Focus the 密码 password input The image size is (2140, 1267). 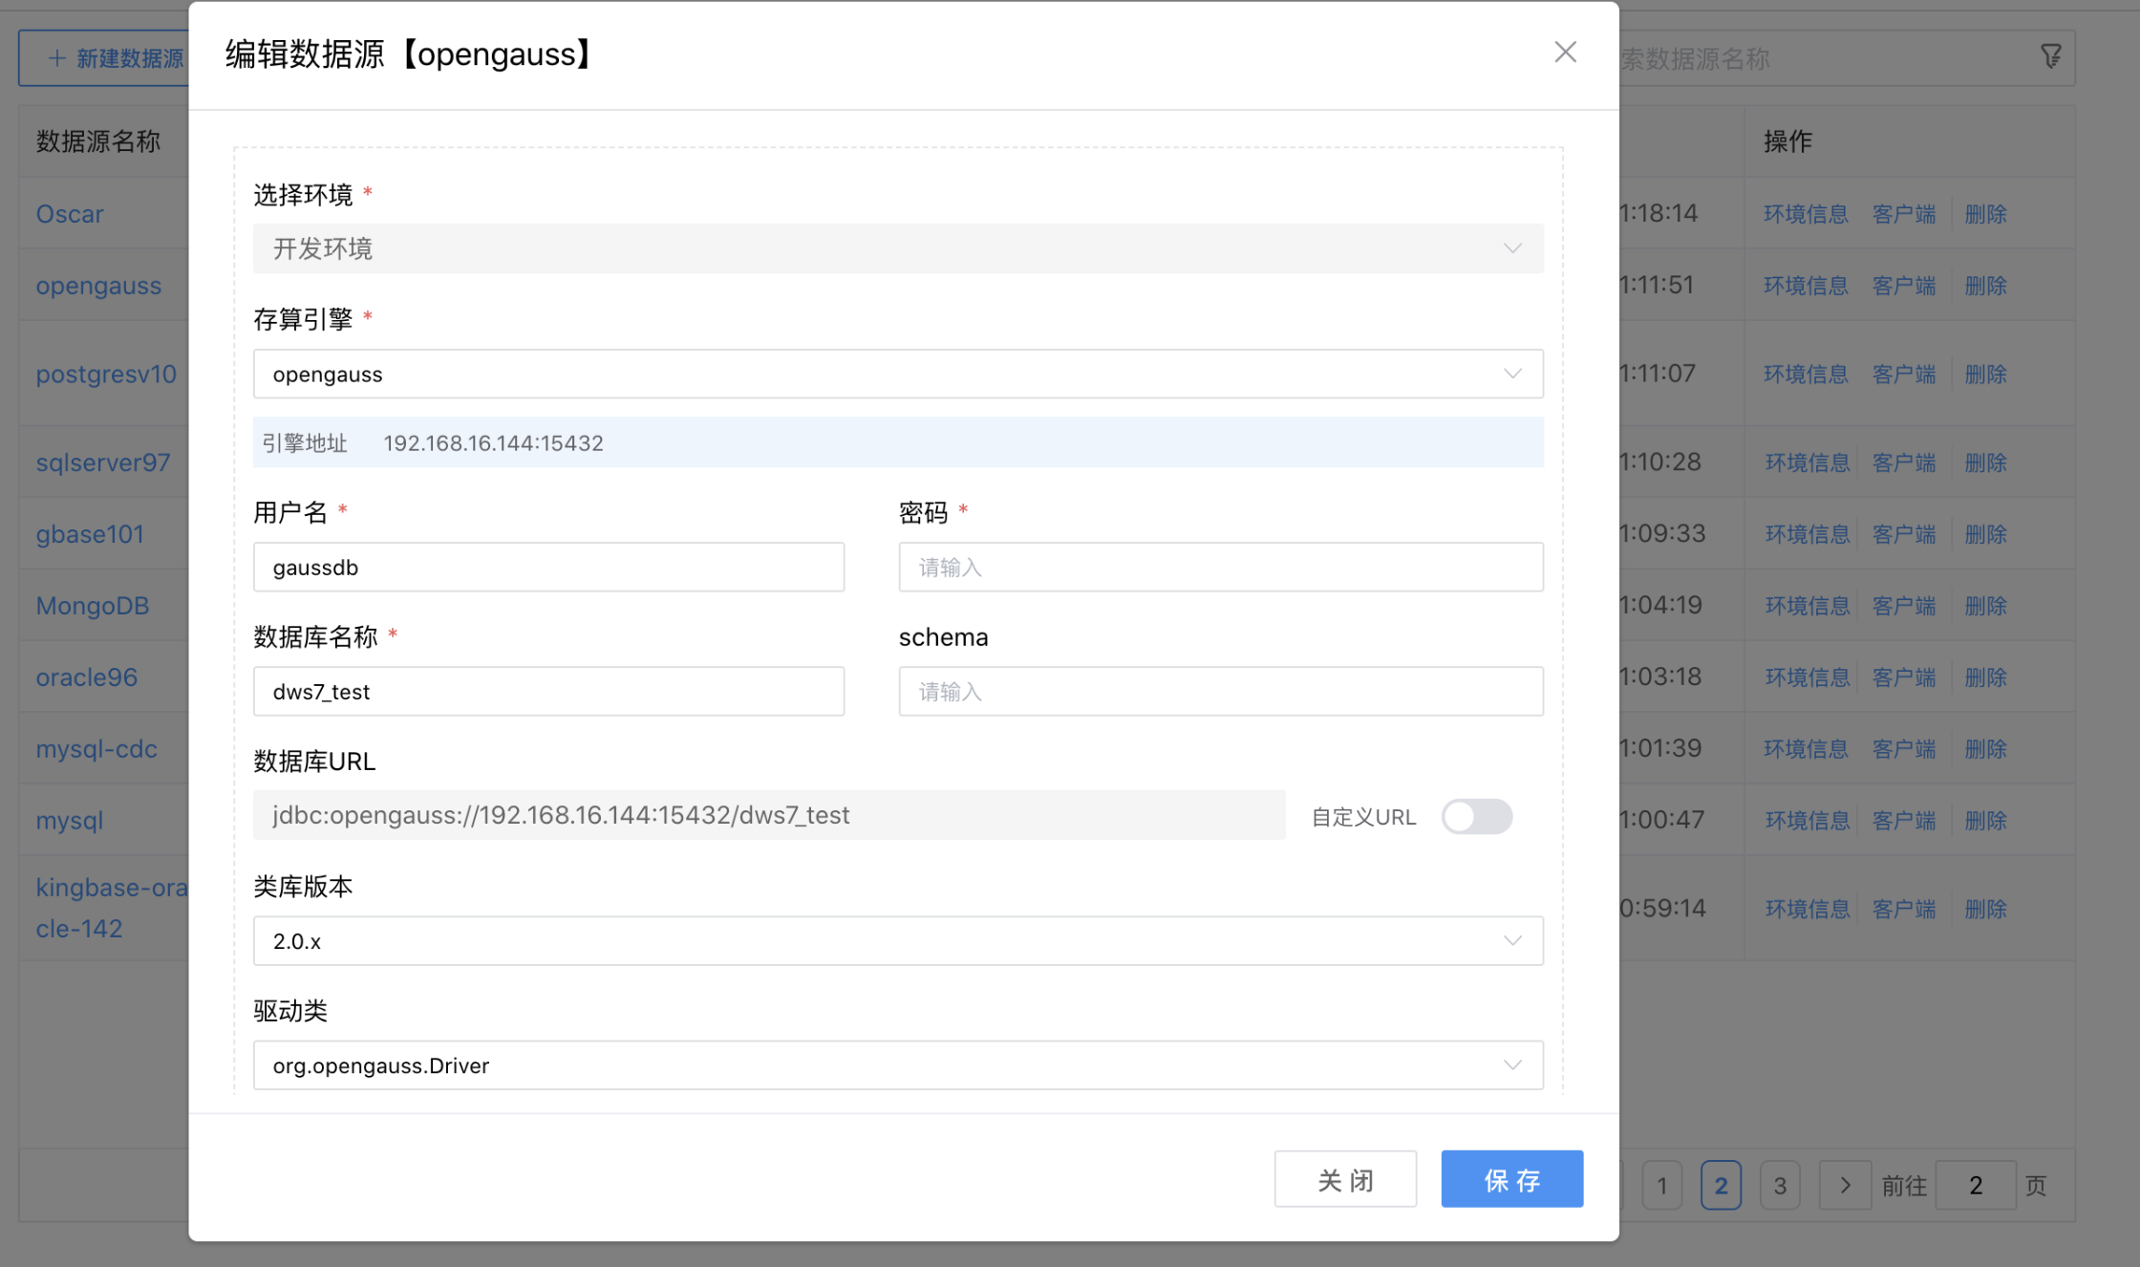tap(1220, 568)
